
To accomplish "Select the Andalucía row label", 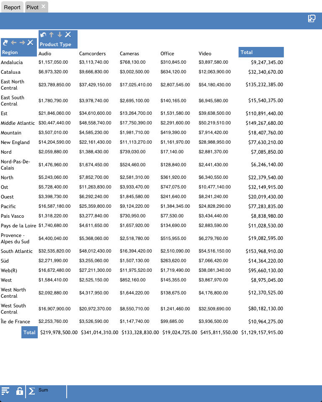I will (x=12, y=62).
